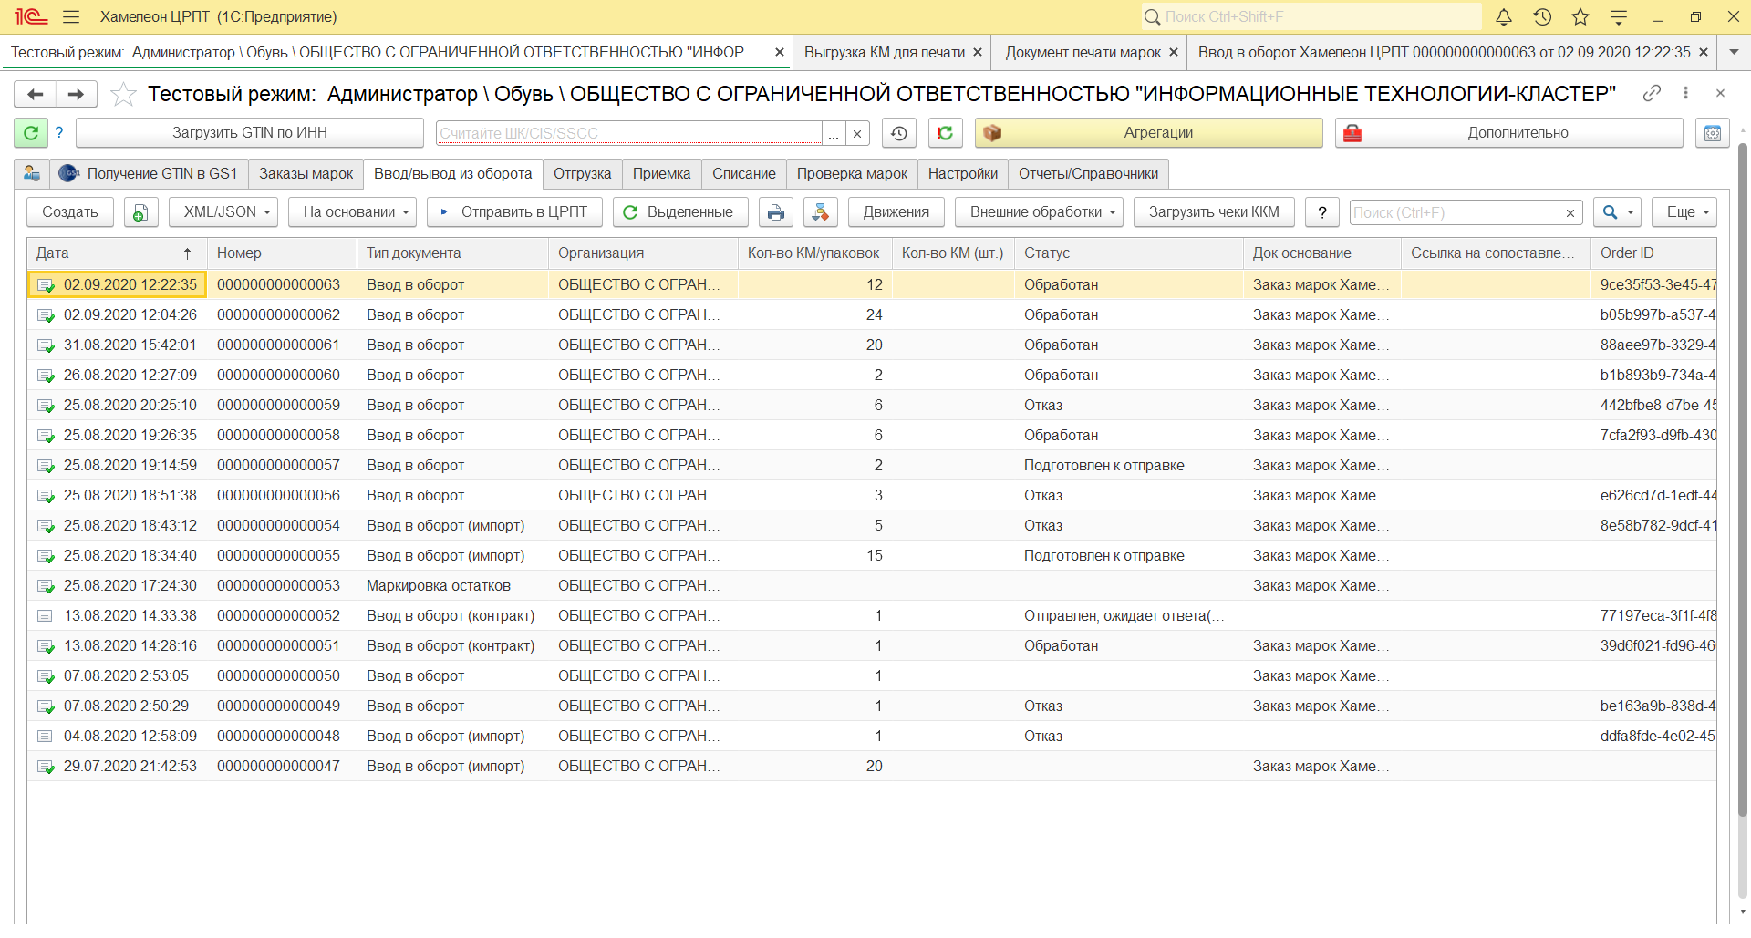Open the user tab icon before GS1

tap(32, 173)
